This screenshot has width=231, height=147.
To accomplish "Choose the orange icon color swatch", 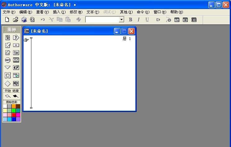I will 14,106.
